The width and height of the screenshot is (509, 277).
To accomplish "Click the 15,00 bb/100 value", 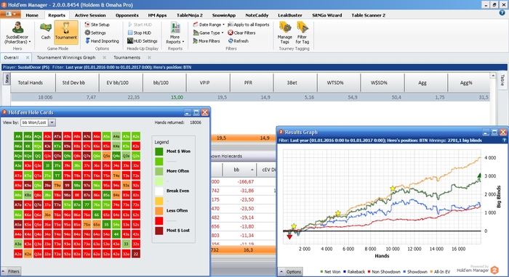I will [177, 97].
